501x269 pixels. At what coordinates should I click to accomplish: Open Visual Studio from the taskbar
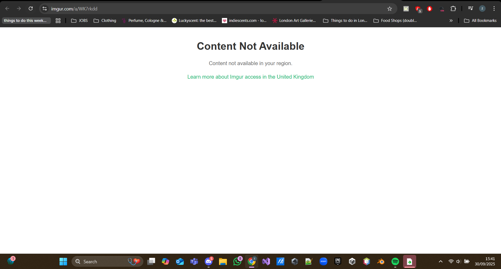tap(266, 261)
